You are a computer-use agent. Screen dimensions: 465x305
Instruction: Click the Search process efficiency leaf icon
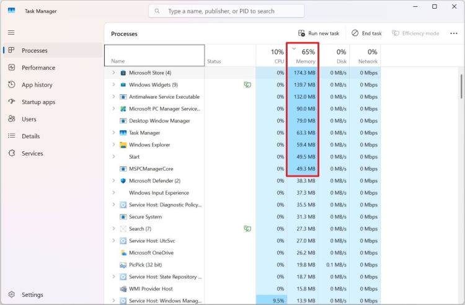point(247,229)
